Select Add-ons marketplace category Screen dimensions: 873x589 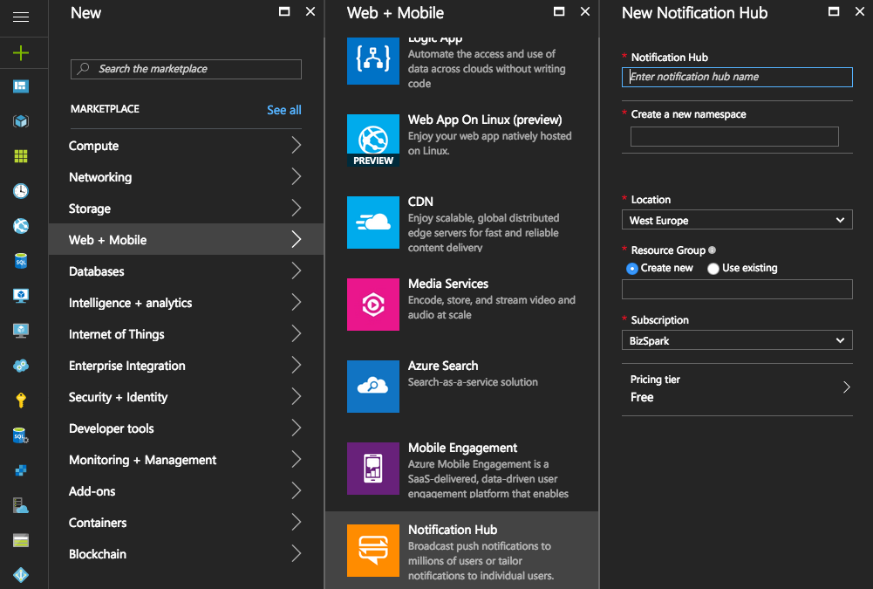pyautogui.click(x=186, y=491)
